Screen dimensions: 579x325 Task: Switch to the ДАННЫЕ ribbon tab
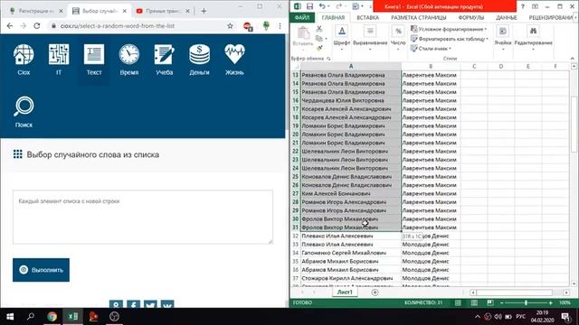tap(507, 17)
